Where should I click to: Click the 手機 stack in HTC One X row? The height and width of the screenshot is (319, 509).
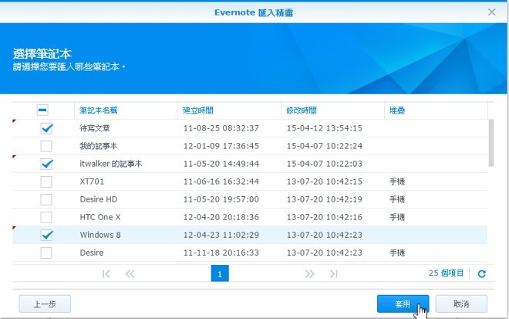(397, 217)
